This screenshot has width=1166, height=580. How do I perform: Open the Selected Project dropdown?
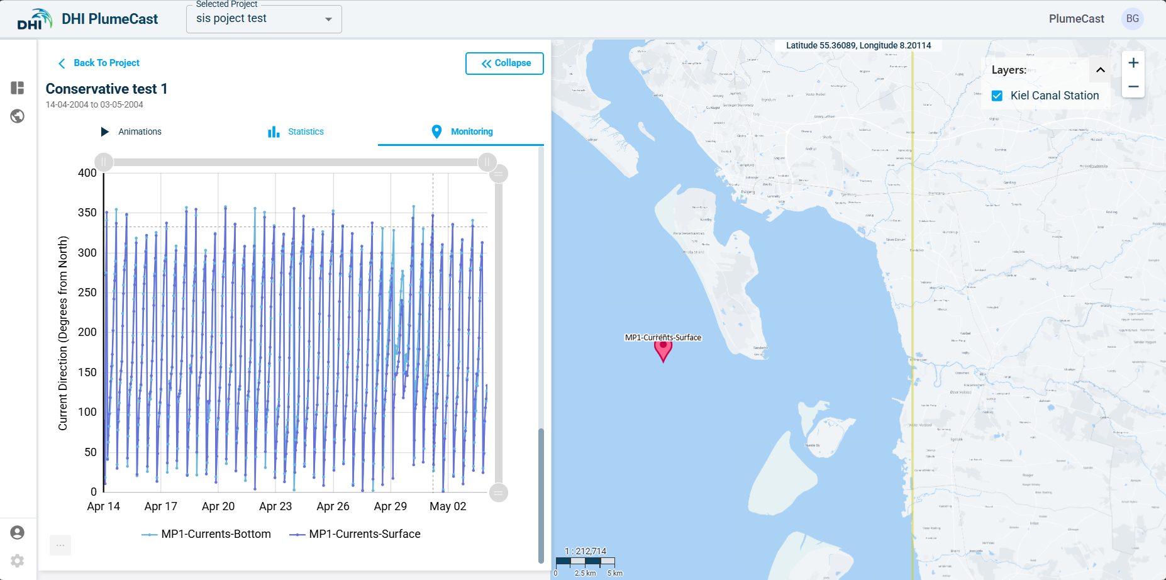[264, 19]
